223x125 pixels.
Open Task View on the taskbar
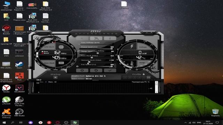[x=21, y=123]
